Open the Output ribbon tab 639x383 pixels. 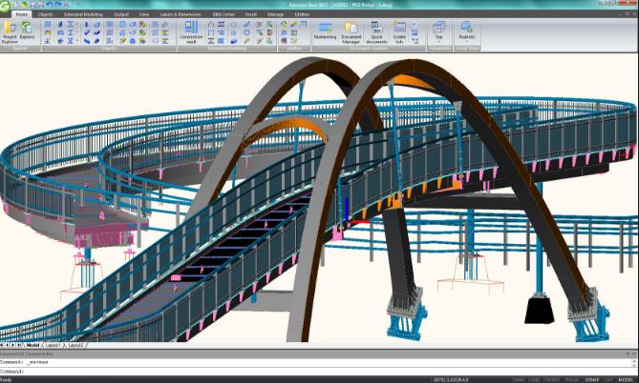pos(121,15)
